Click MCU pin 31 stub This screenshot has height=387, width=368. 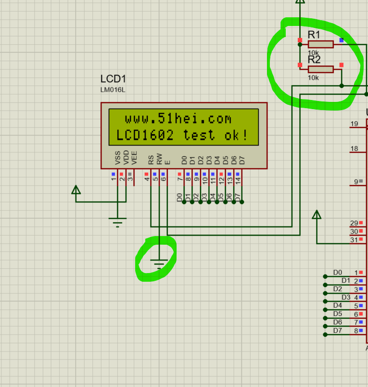(357, 244)
